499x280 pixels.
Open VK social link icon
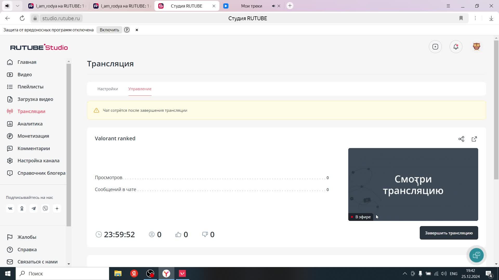(10, 208)
